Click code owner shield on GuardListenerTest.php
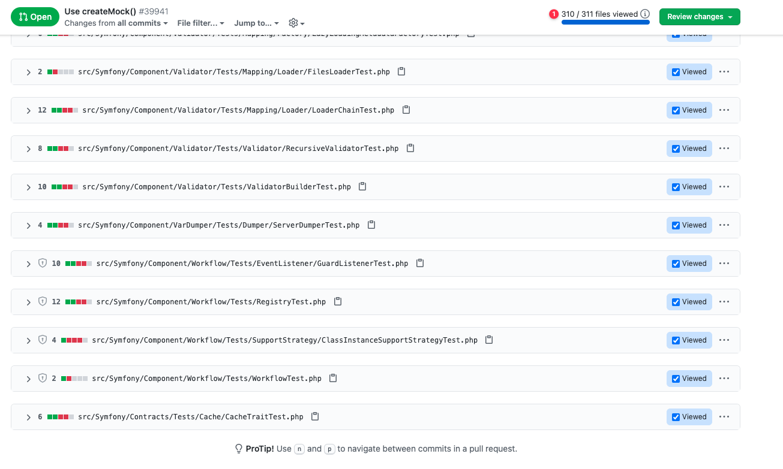Viewport: 783px width, 469px height. 43,263
